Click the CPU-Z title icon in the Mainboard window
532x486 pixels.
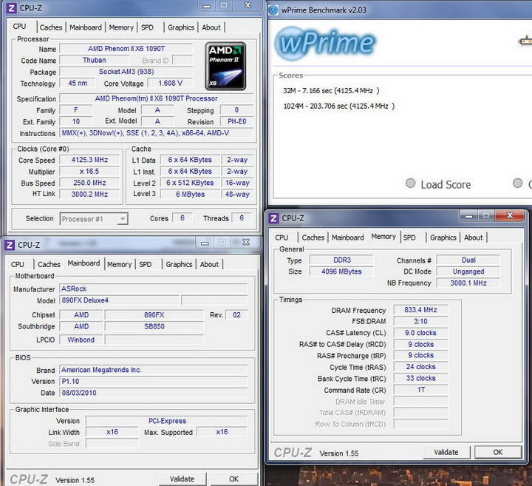pyautogui.click(x=10, y=245)
